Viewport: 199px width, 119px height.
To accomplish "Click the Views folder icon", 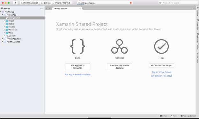I will pyautogui.click(x=7, y=33).
